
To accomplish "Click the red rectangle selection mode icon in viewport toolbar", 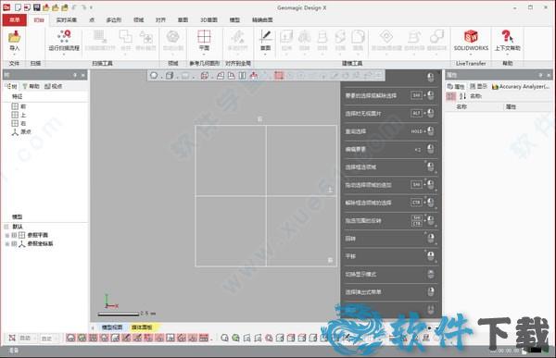I will (279, 76).
